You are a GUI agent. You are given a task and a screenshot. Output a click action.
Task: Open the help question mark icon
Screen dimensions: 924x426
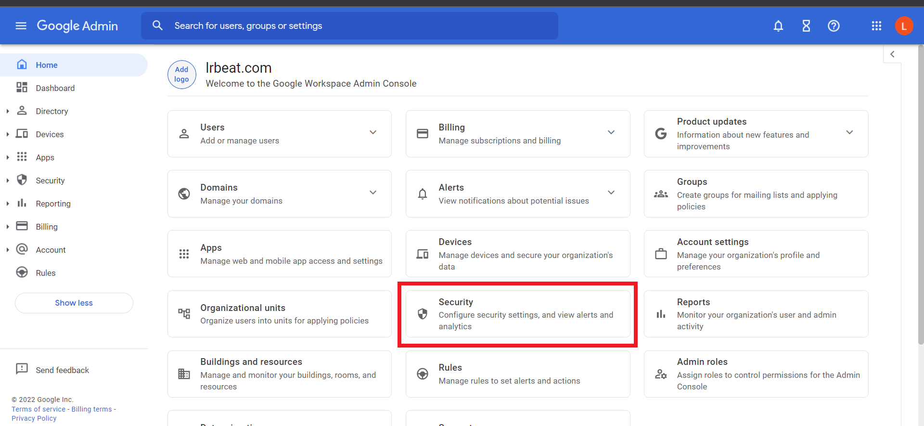point(834,26)
